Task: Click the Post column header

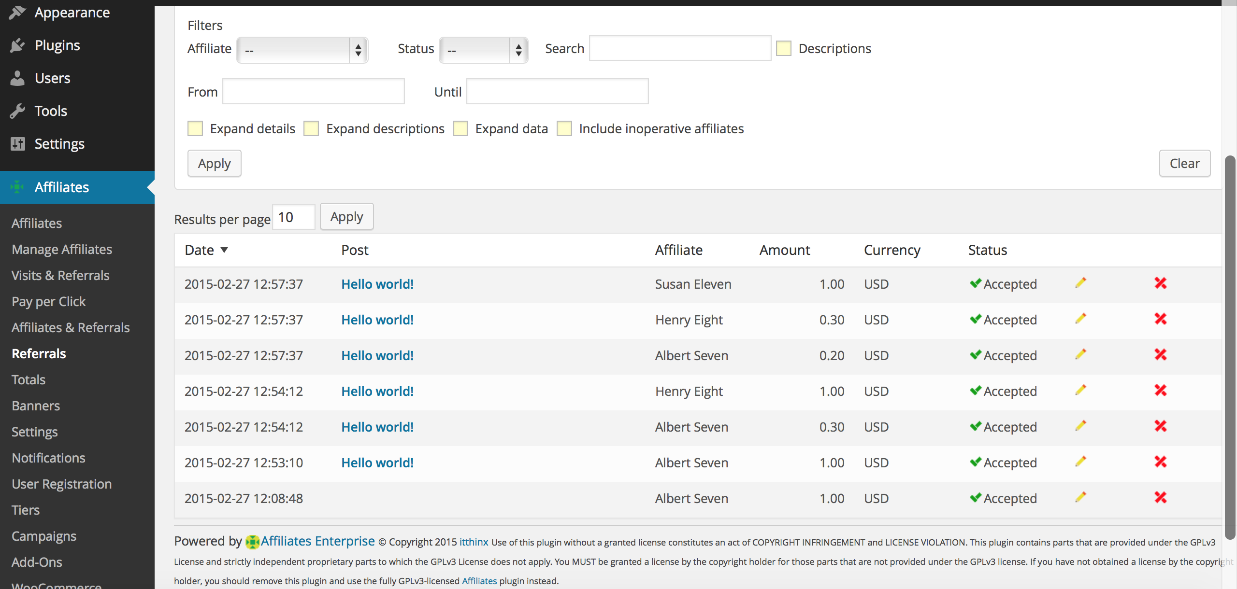Action: click(x=355, y=250)
